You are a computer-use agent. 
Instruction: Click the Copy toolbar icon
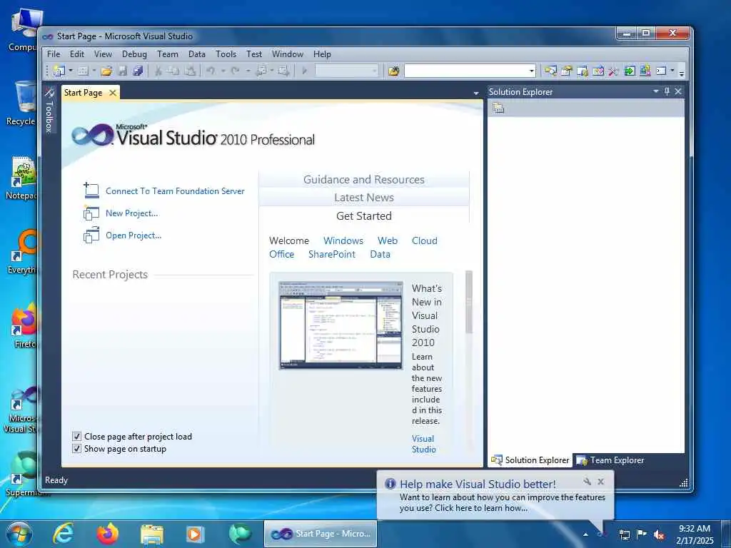[173, 71]
